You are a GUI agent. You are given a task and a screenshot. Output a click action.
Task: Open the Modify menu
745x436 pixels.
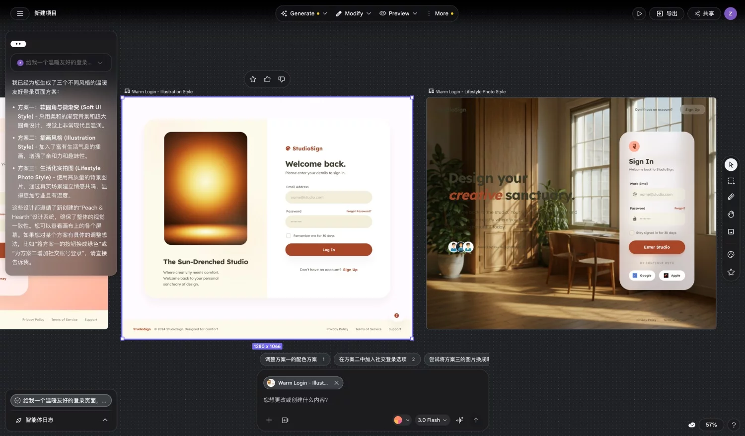pos(354,13)
